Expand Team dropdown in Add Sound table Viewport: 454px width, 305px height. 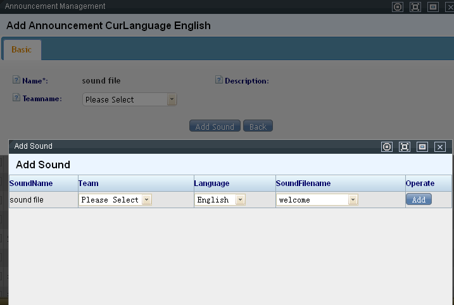[115, 199]
